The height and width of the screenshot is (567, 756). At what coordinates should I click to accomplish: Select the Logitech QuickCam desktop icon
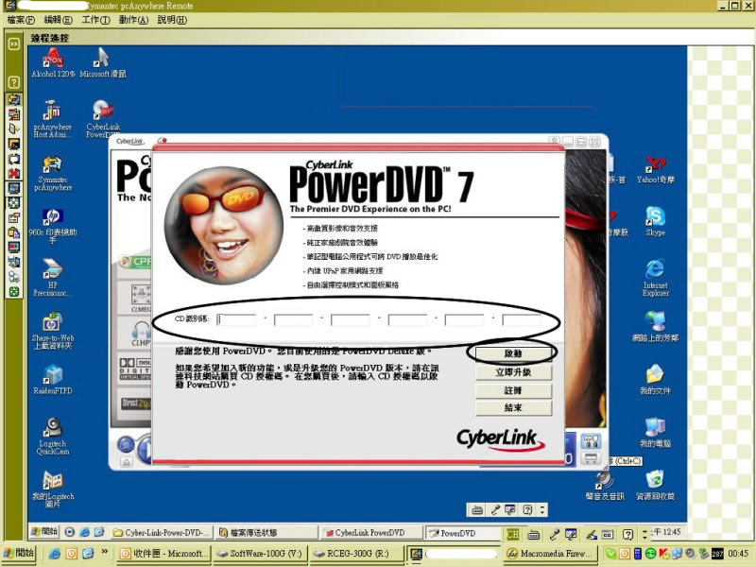53,437
